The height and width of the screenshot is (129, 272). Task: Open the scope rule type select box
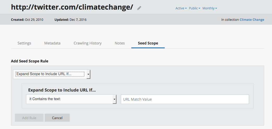tap(50, 74)
